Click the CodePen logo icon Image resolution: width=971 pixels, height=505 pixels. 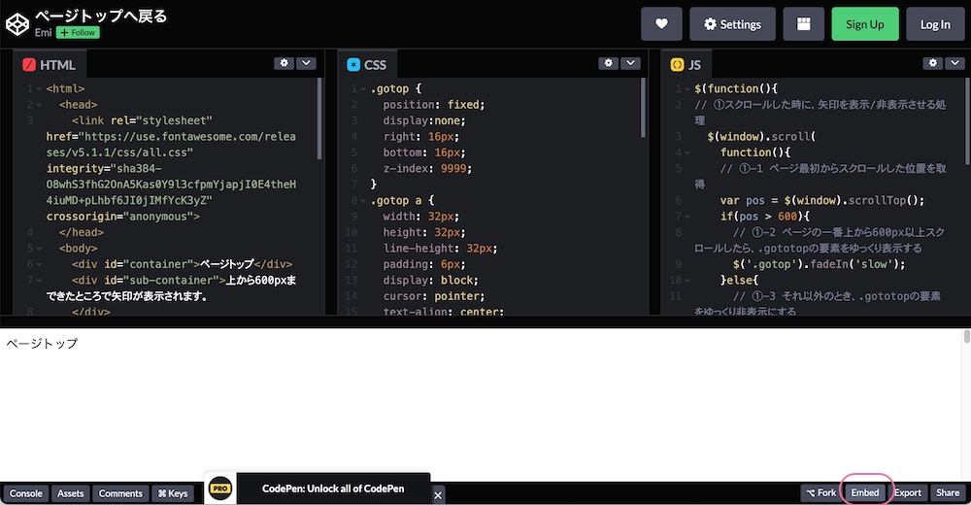[x=17, y=24]
